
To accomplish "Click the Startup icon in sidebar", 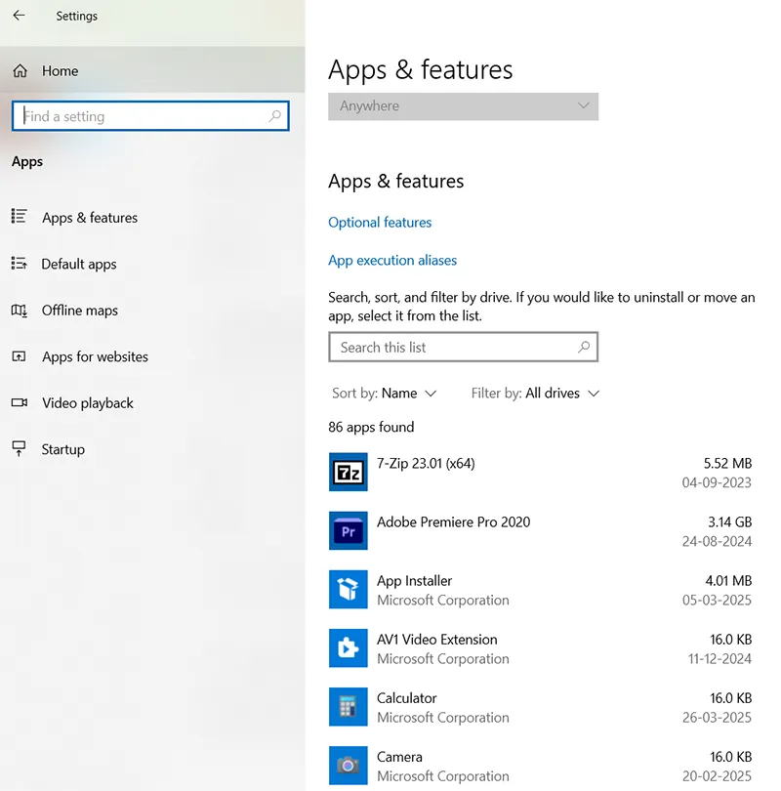I will [x=20, y=448].
